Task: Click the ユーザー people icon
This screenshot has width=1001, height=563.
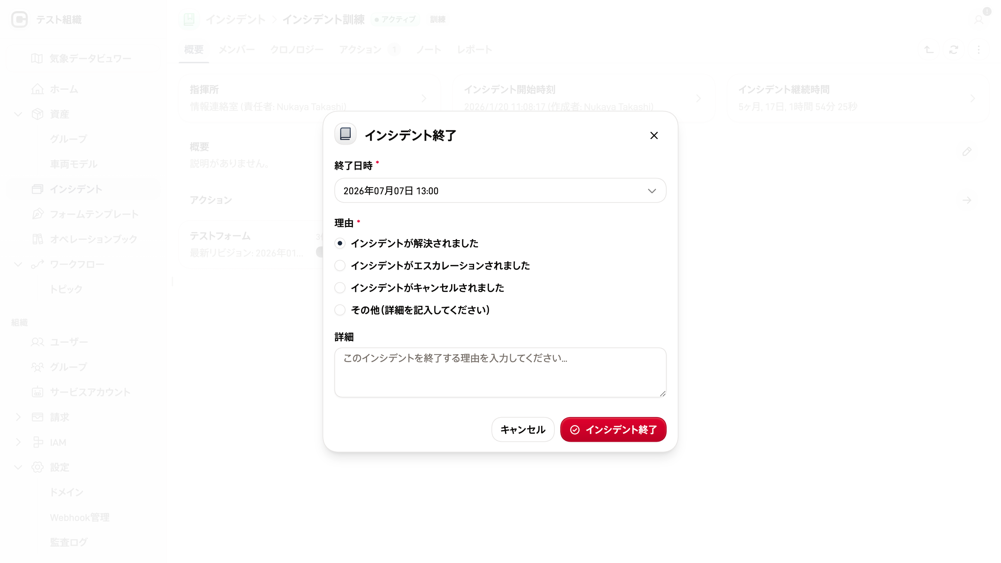Action: tap(37, 342)
